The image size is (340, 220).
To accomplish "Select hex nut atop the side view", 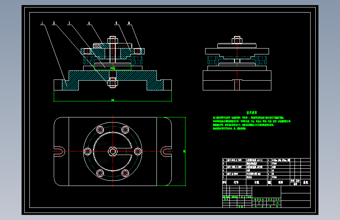I will [237, 40].
